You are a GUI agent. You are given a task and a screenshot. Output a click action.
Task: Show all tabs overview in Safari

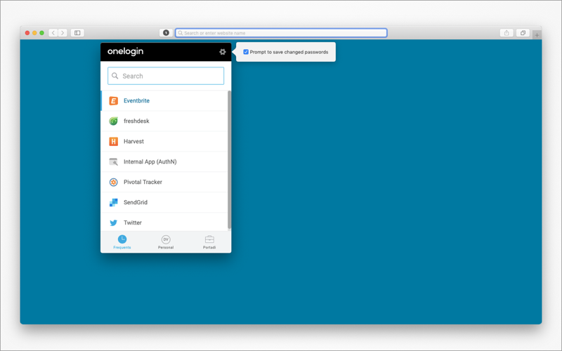523,32
